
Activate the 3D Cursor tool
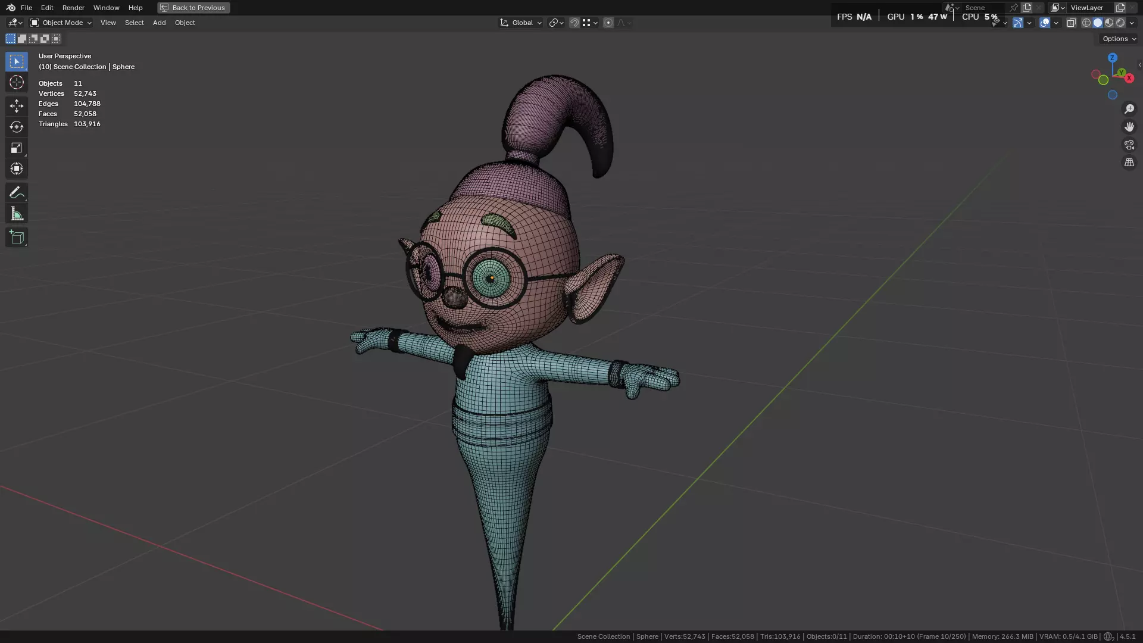(17, 82)
